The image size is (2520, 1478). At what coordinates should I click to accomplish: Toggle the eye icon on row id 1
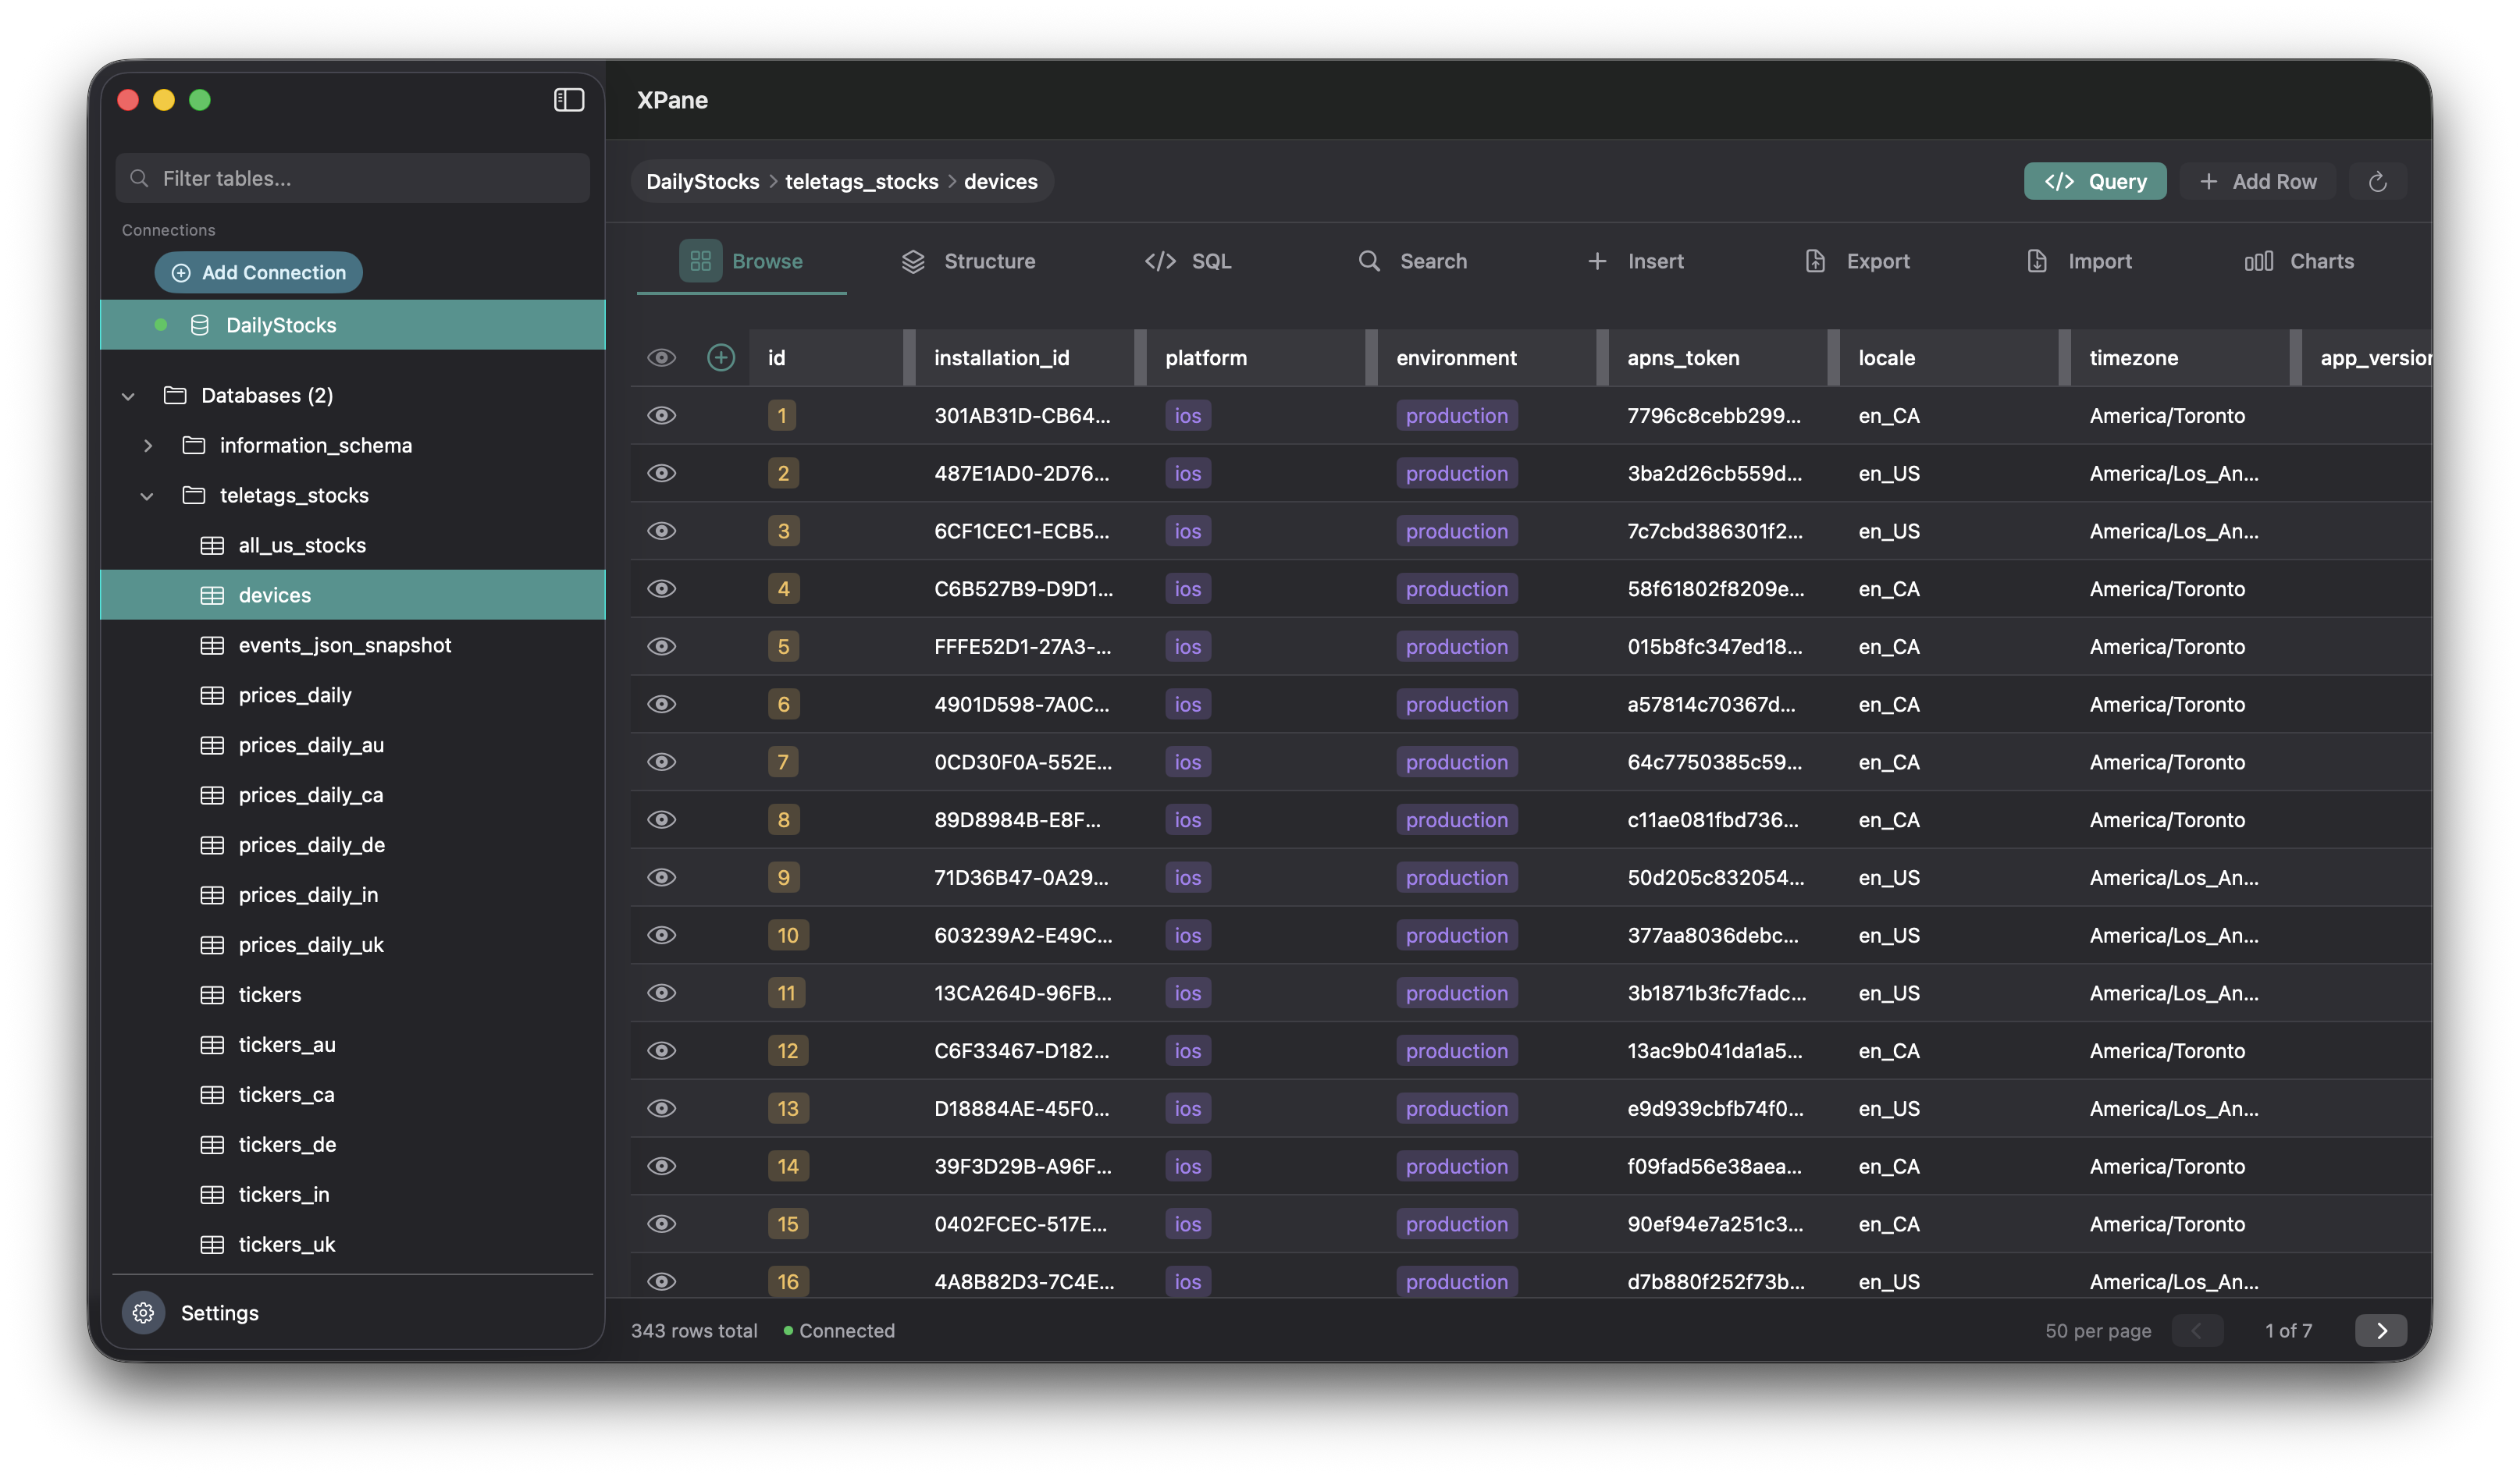click(x=661, y=416)
